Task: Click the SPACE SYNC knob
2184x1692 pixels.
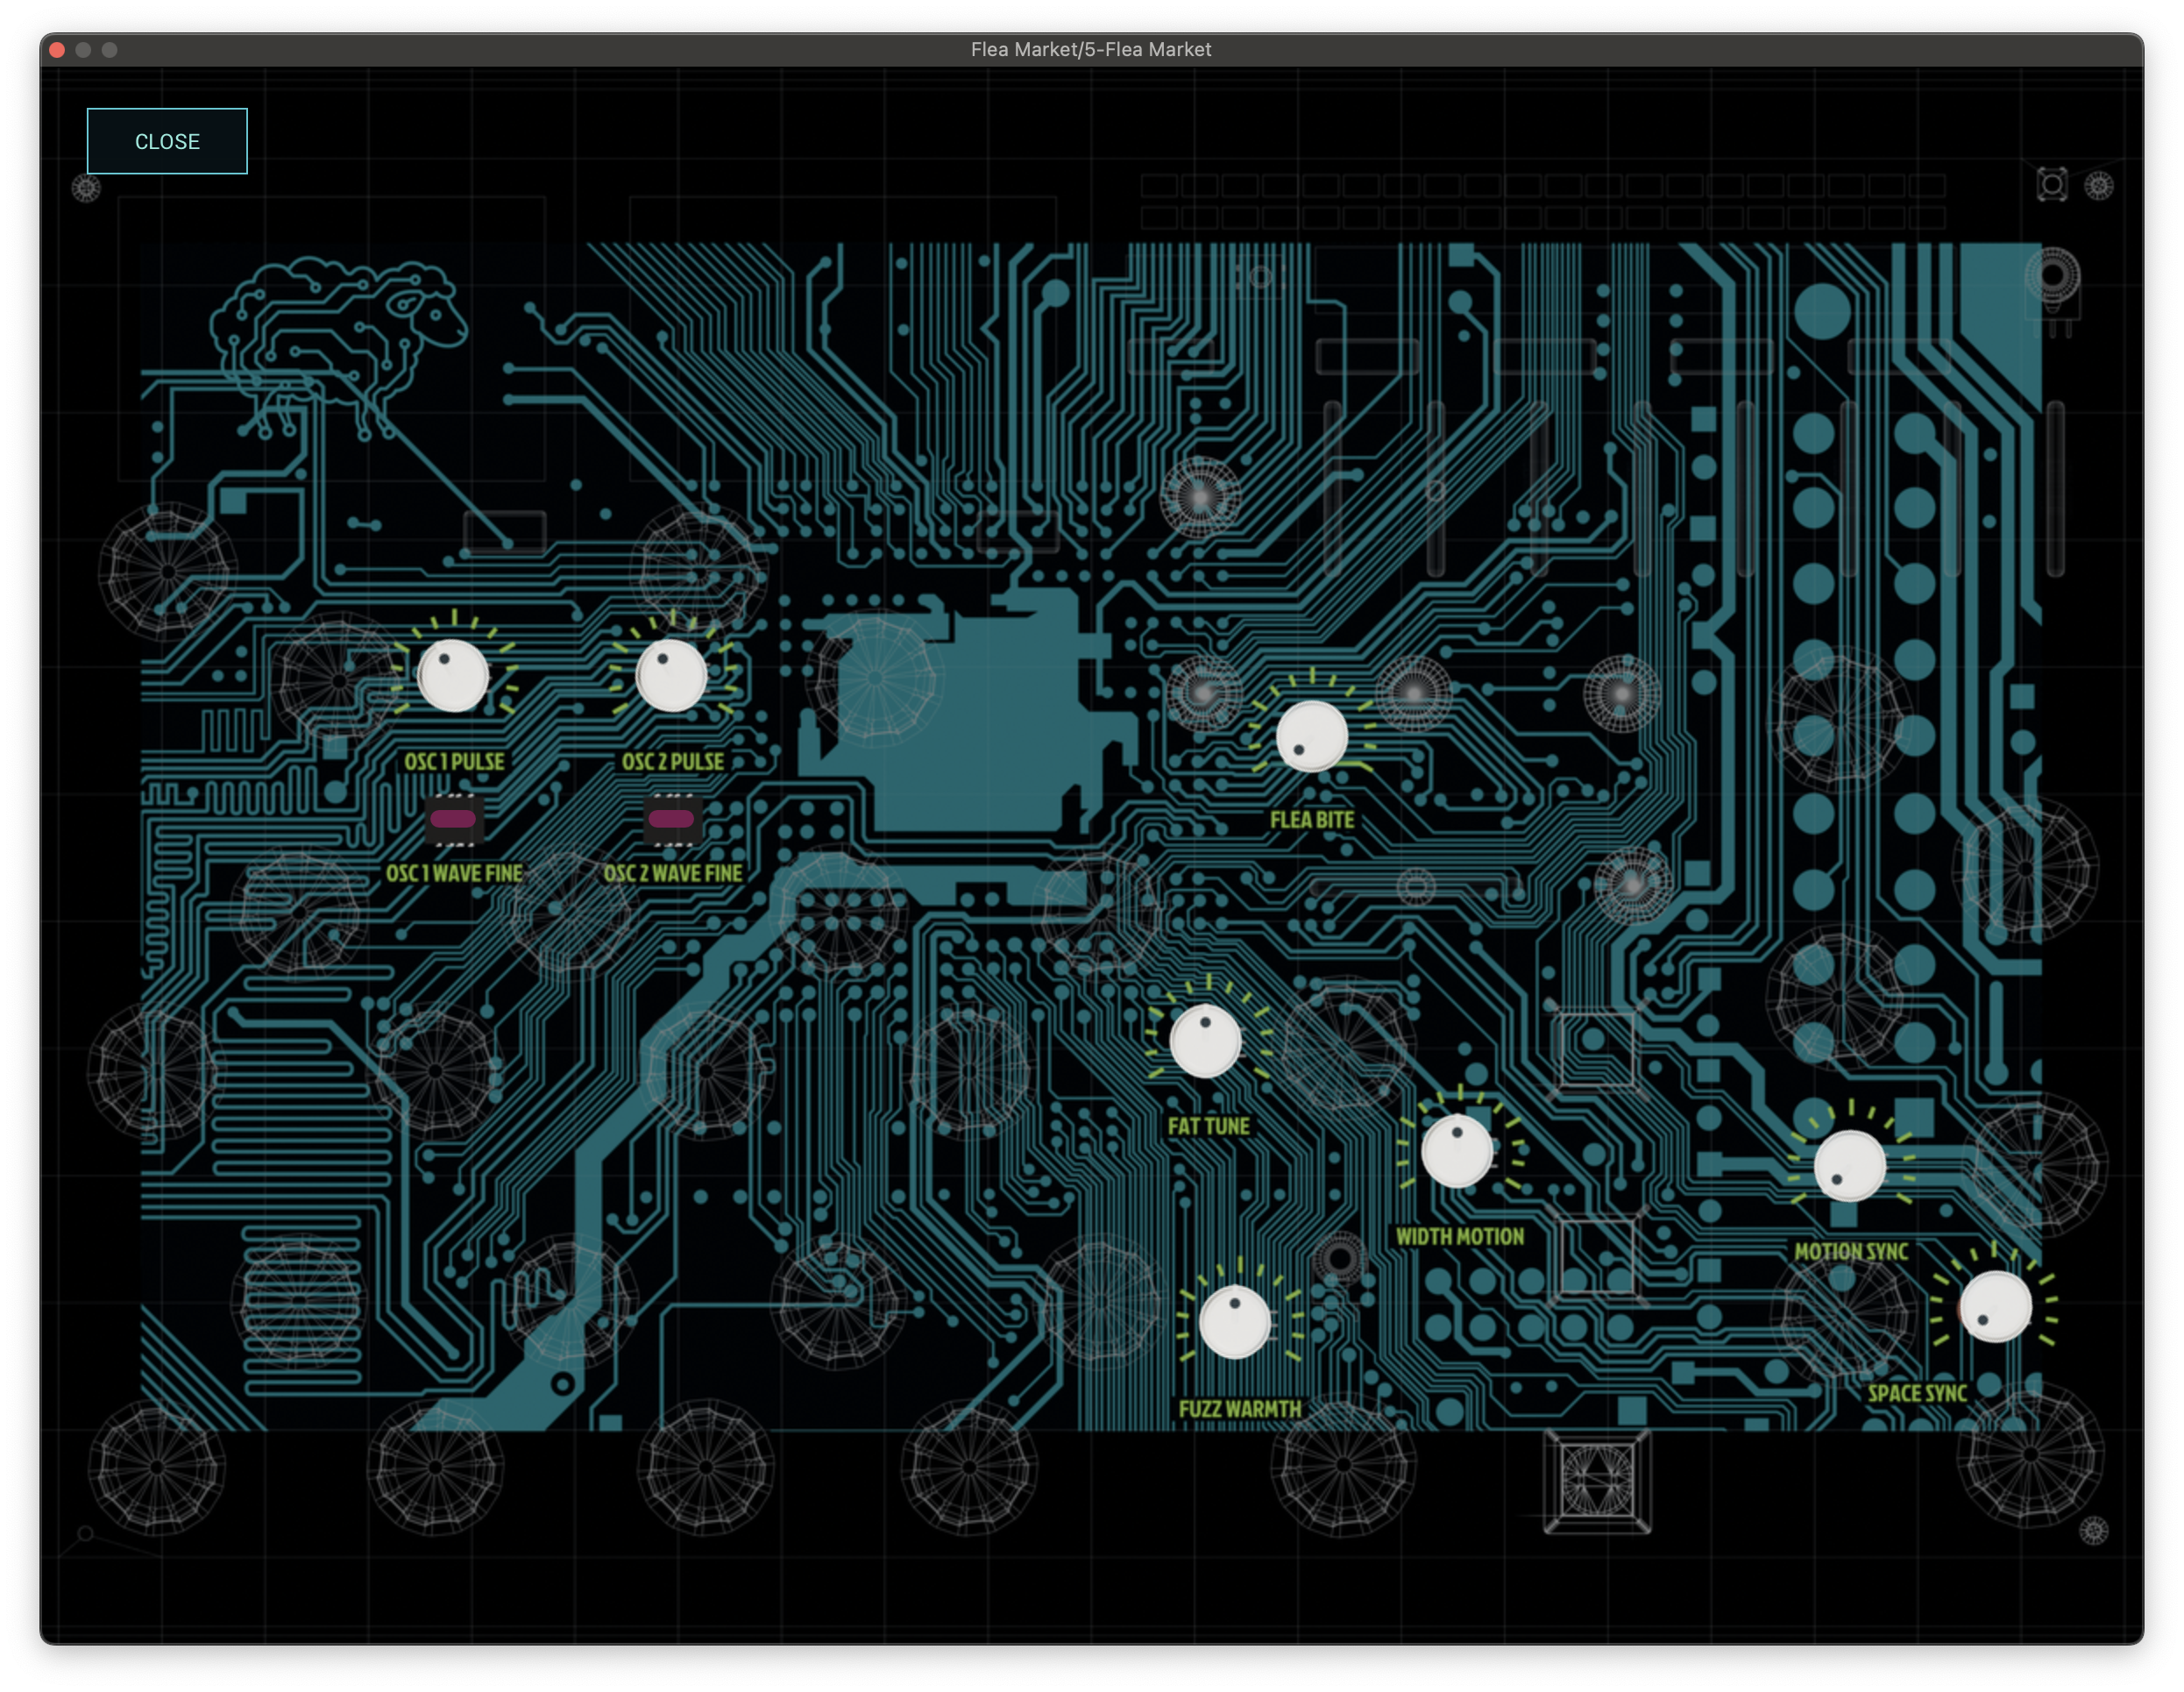Action: point(1995,1305)
